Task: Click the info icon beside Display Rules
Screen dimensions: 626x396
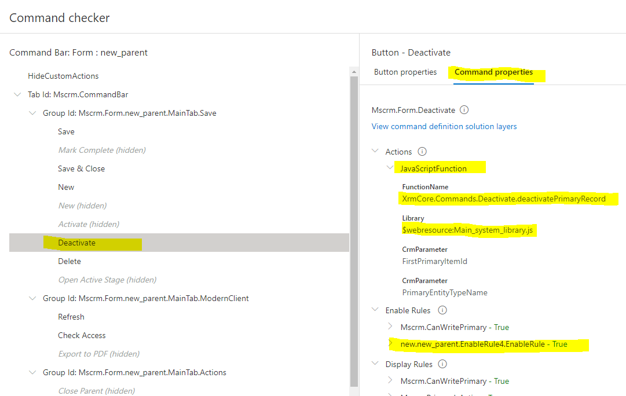Action: [x=442, y=364]
